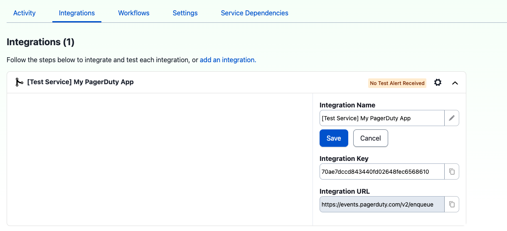The image size is (507, 231).
Task: Click the Integration Name input field
Action: tap(382, 118)
